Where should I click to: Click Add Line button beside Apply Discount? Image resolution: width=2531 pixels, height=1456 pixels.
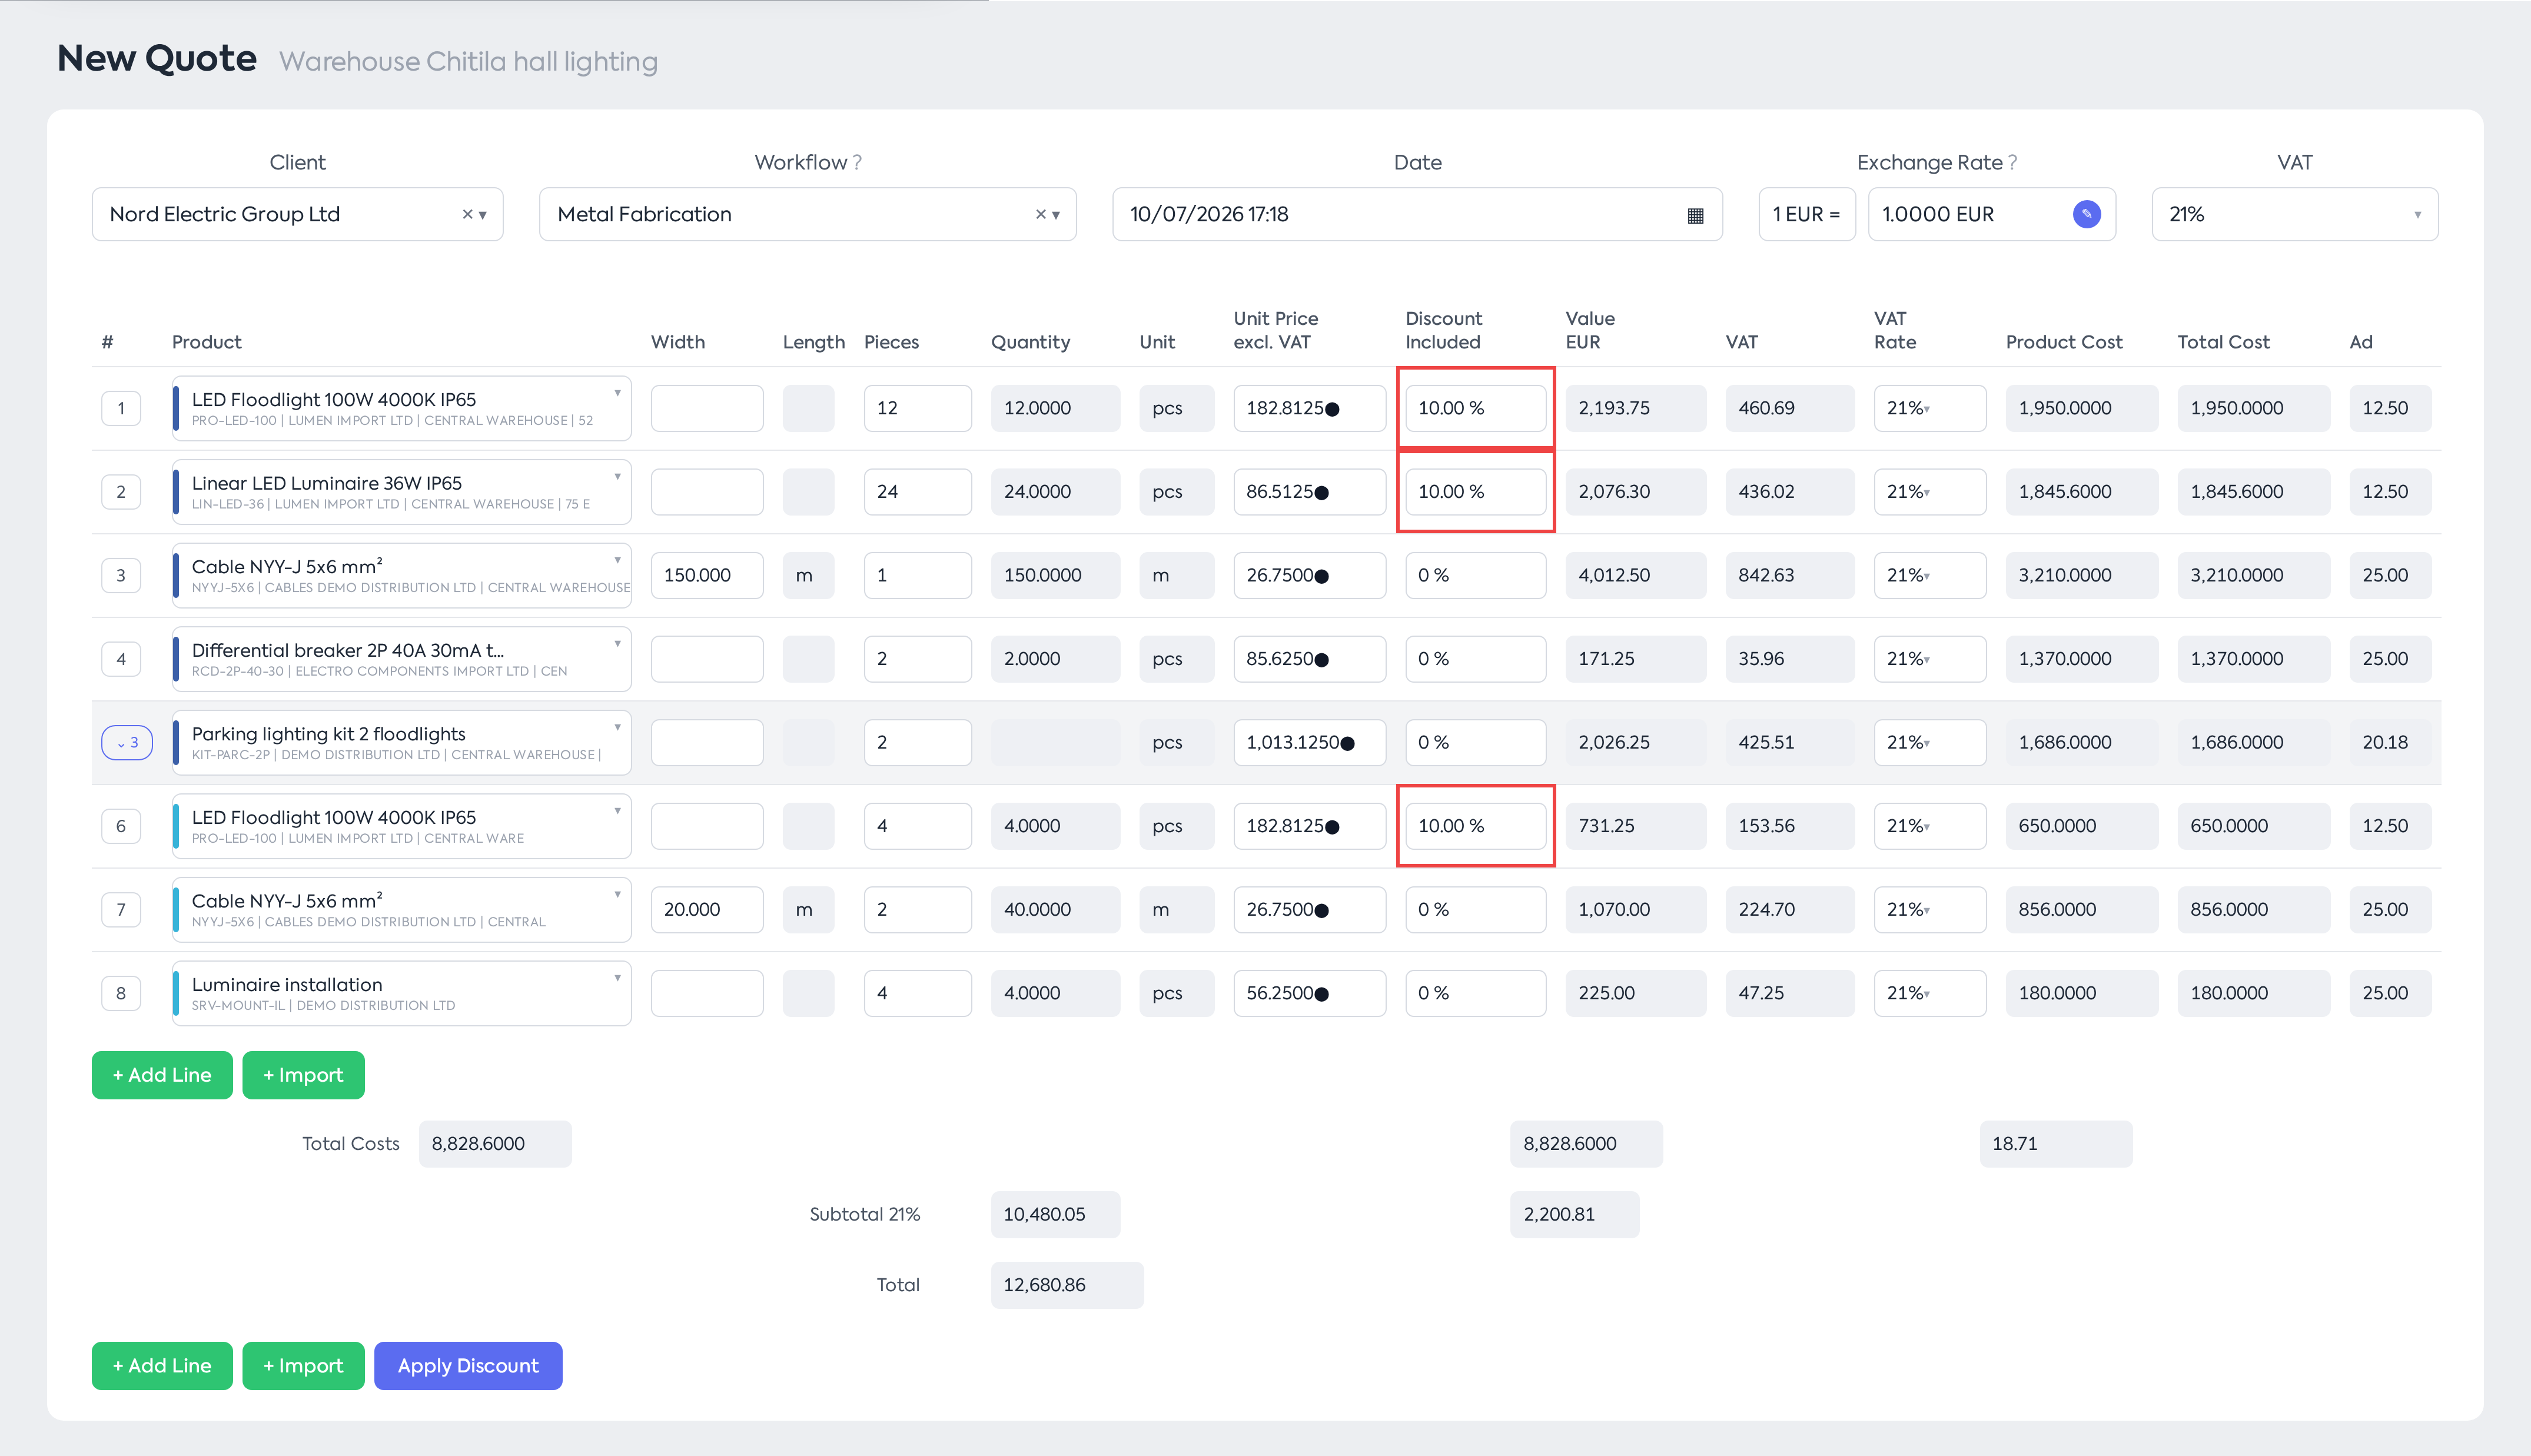pyautogui.click(x=162, y=1365)
